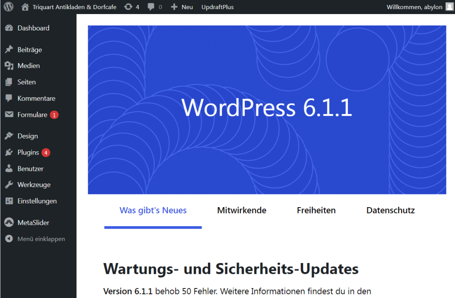Switch to the Freiheiten tab

coord(316,210)
